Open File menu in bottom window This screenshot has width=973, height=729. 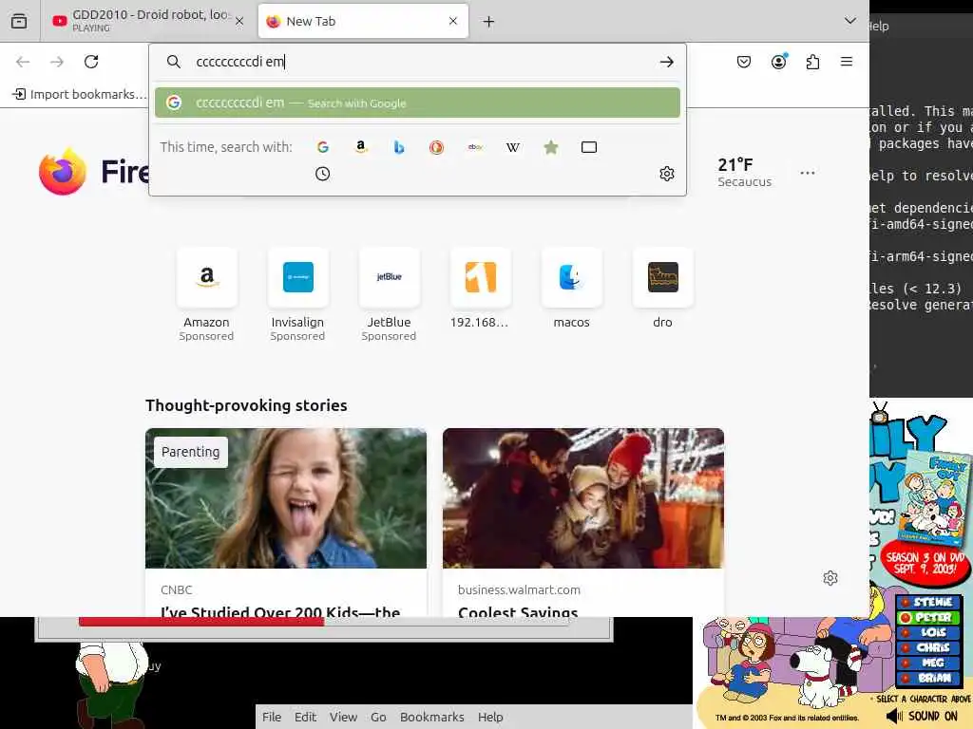pos(272,717)
